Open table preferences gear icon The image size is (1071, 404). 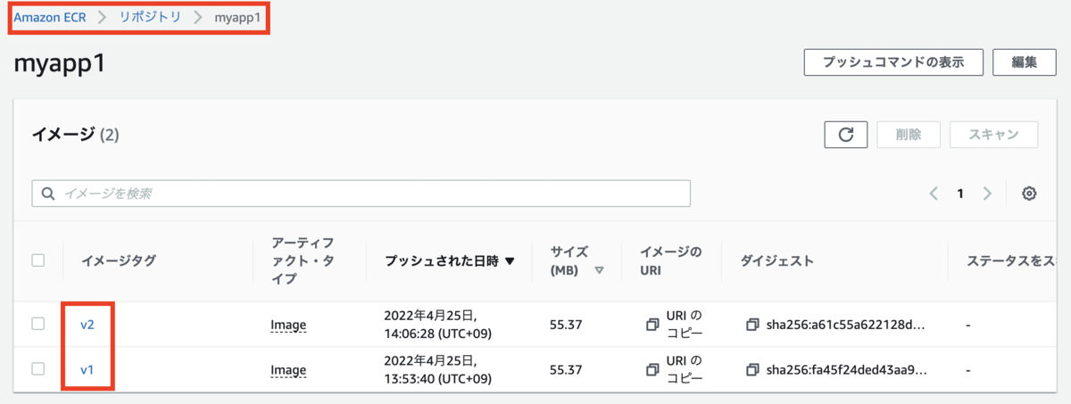coord(1029,194)
